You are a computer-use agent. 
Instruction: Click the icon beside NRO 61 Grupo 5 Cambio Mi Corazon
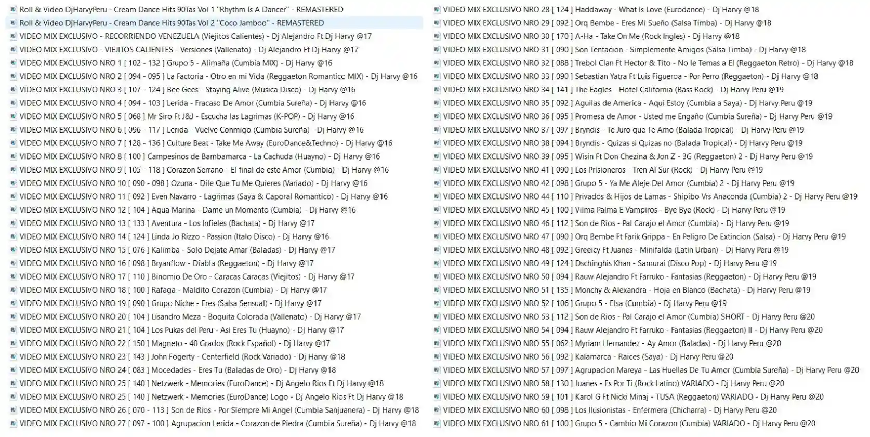click(x=437, y=423)
